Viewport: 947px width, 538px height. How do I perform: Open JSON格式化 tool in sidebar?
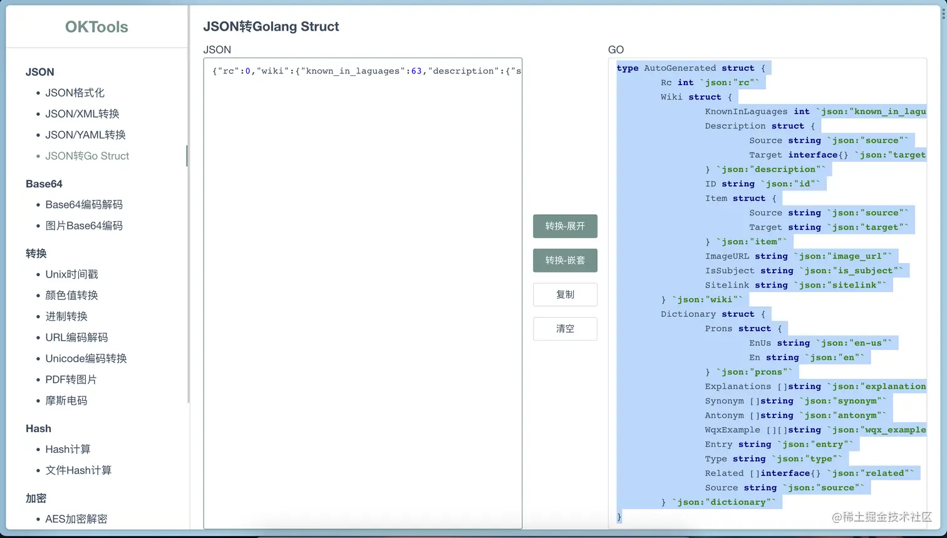(75, 93)
